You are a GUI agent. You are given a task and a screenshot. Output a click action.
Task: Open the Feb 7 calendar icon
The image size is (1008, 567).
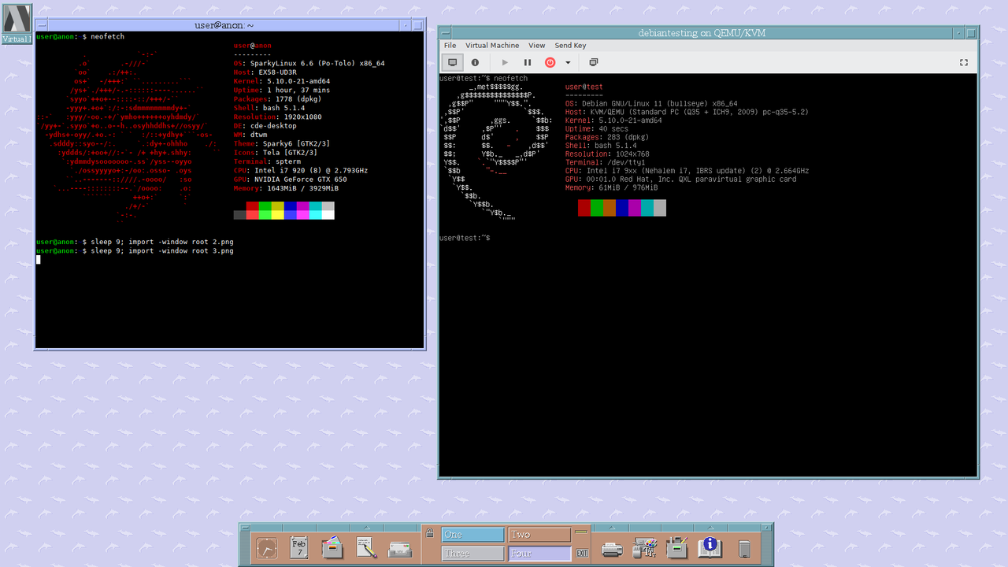tap(299, 547)
